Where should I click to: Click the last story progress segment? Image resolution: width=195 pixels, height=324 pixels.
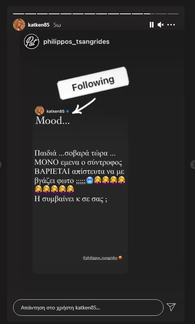click(x=173, y=14)
